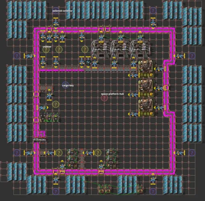The height and width of the screenshot is (201, 205).
Task: Click yellow placeholder between bottom assembler stacks
Action: [x=98, y=153]
